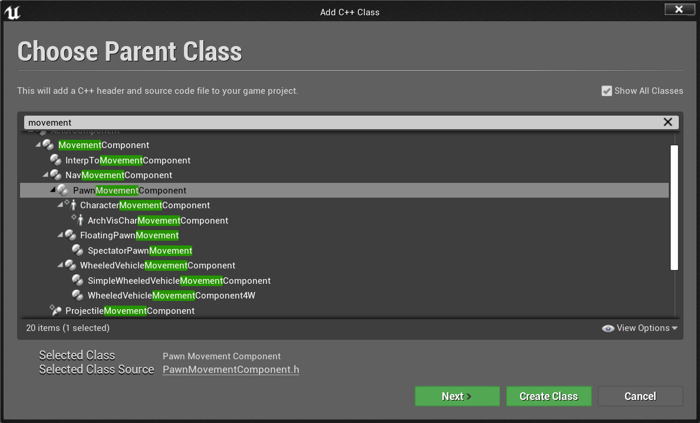Collapse the WheeledVehicleMovementComponent tree node
The height and width of the screenshot is (423, 700).
pyautogui.click(x=60, y=264)
